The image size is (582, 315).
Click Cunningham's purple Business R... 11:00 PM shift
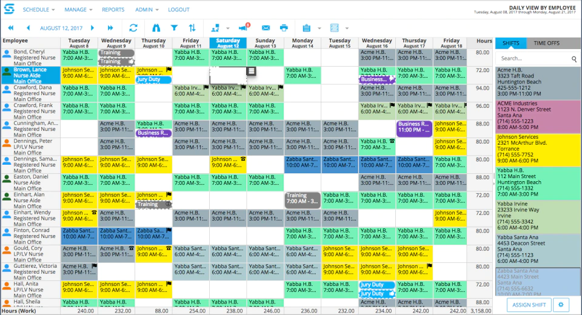[x=414, y=129]
